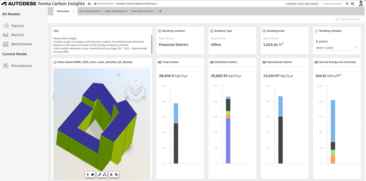This screenshot has height=181, width=366.
Task: Click the '25,825.93 kgCO2e' embodied carbon value
Action: tap(226, 76)
